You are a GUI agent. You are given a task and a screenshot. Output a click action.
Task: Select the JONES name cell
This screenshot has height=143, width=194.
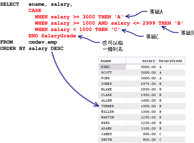(112, 84)
